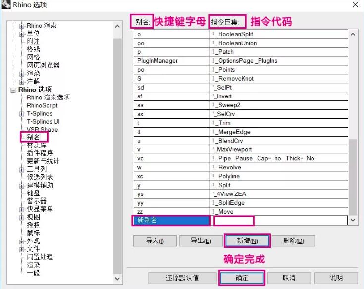
Task: Click the PlugInManager alias cell
Action: [x=171, y=61]
